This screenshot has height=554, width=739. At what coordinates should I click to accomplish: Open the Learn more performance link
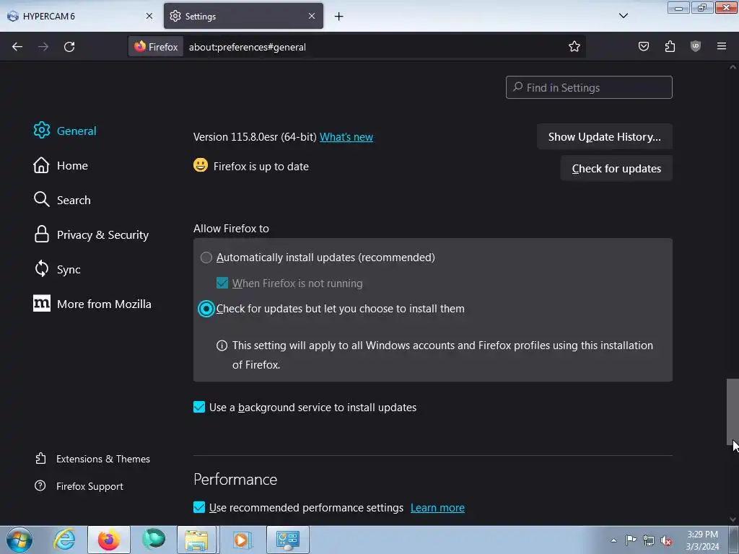pyautogui.click(x=437, y=508)
